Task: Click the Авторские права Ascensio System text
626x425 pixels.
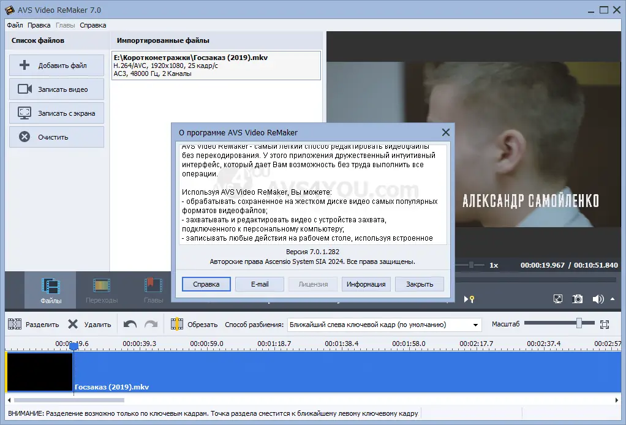Action: (312, 261)
